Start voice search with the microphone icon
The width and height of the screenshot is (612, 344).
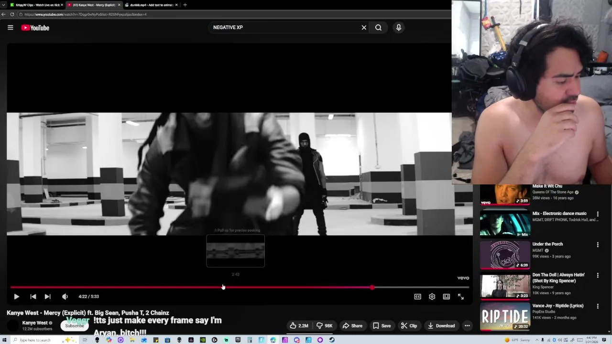(x=399, y=28)
